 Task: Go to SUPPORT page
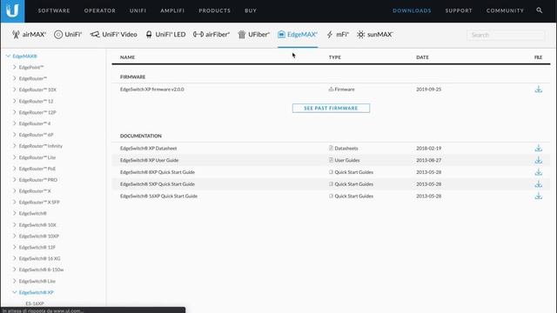pos(459,10)
